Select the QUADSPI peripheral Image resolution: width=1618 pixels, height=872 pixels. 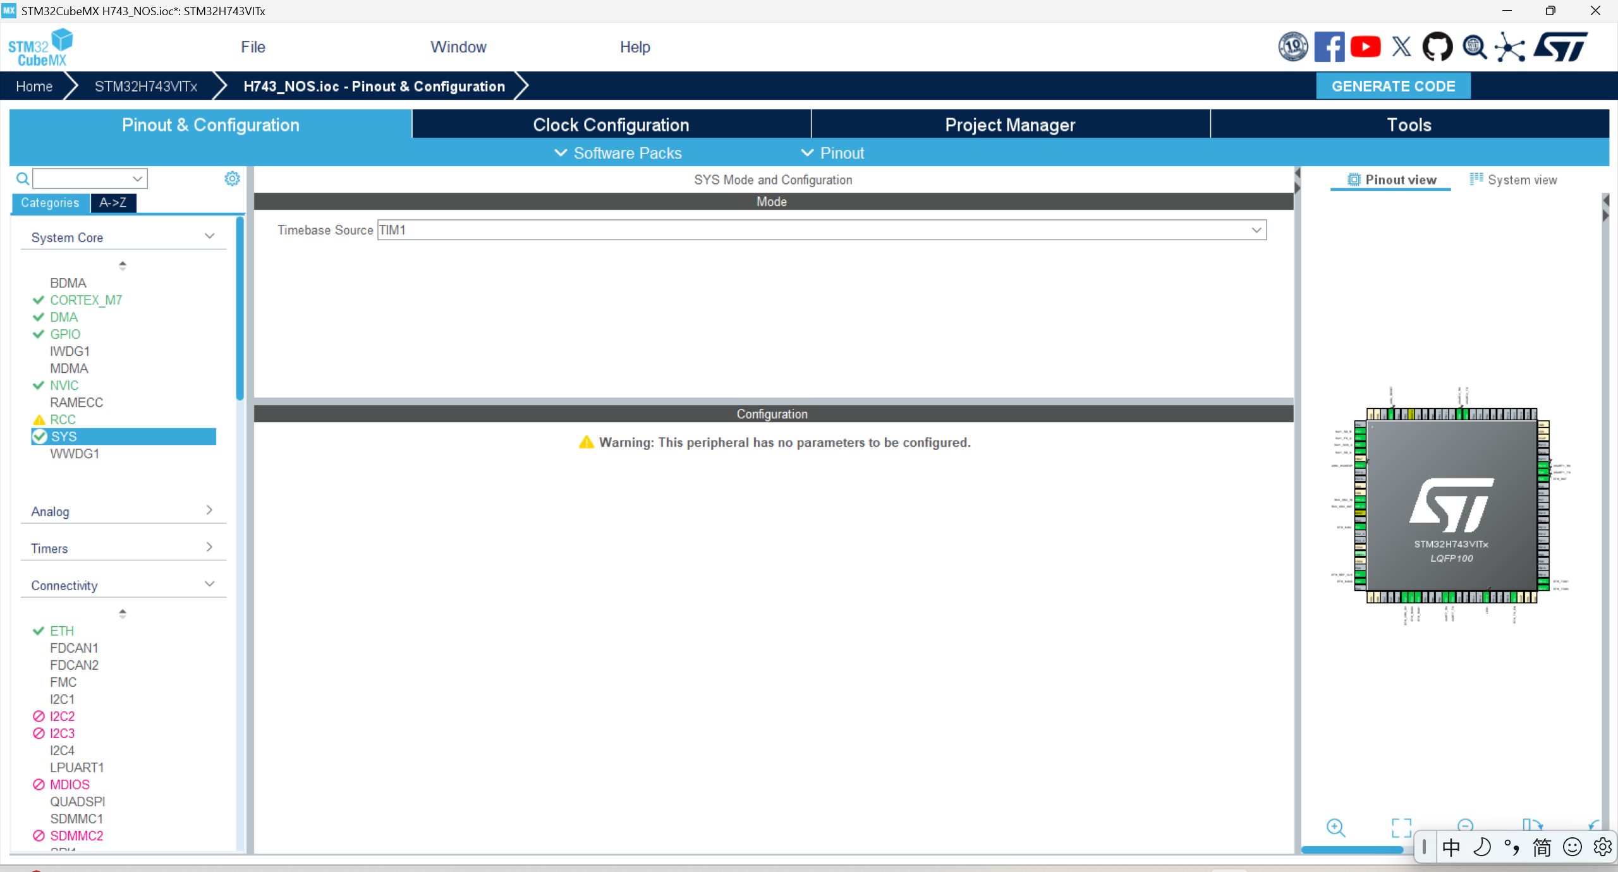(x=78, y=801)
